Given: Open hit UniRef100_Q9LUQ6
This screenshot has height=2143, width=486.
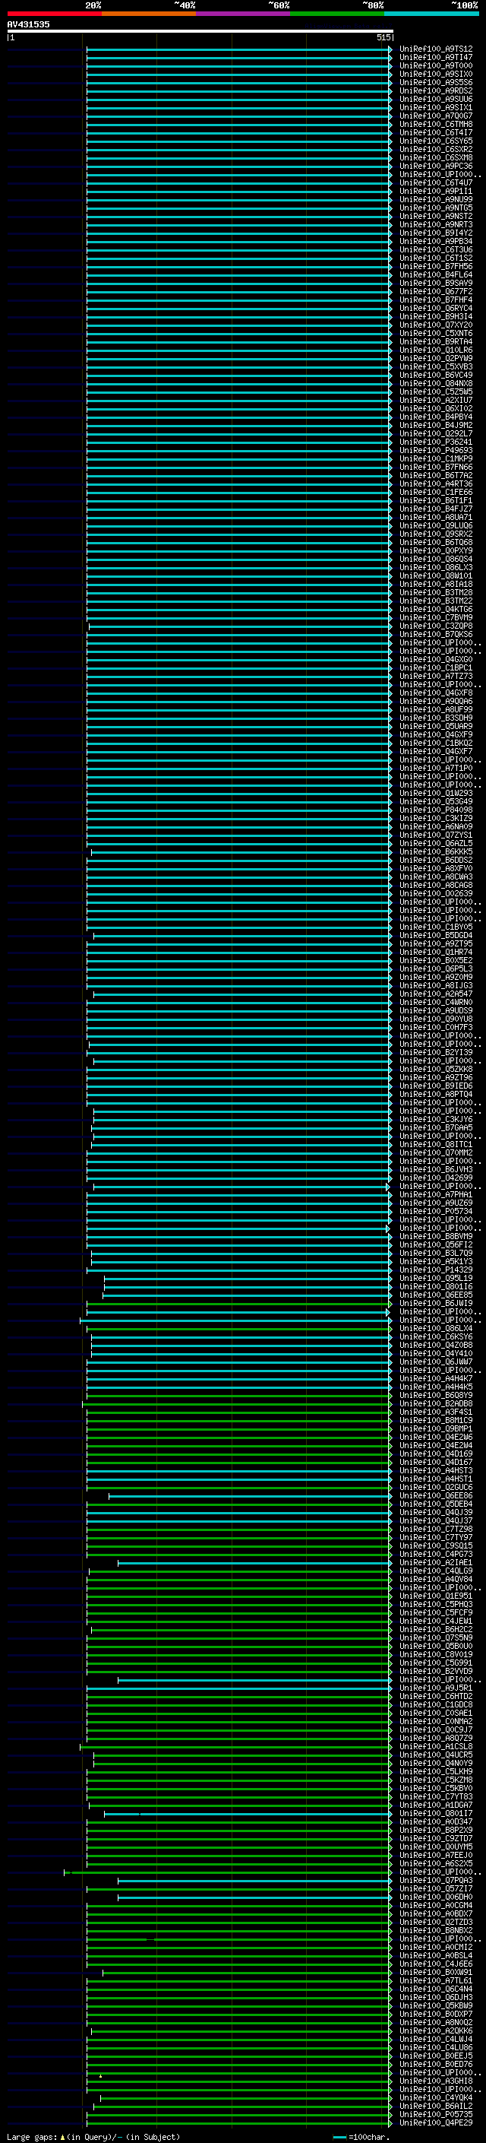Looking at the screenshot, I should tap(435, 526).
